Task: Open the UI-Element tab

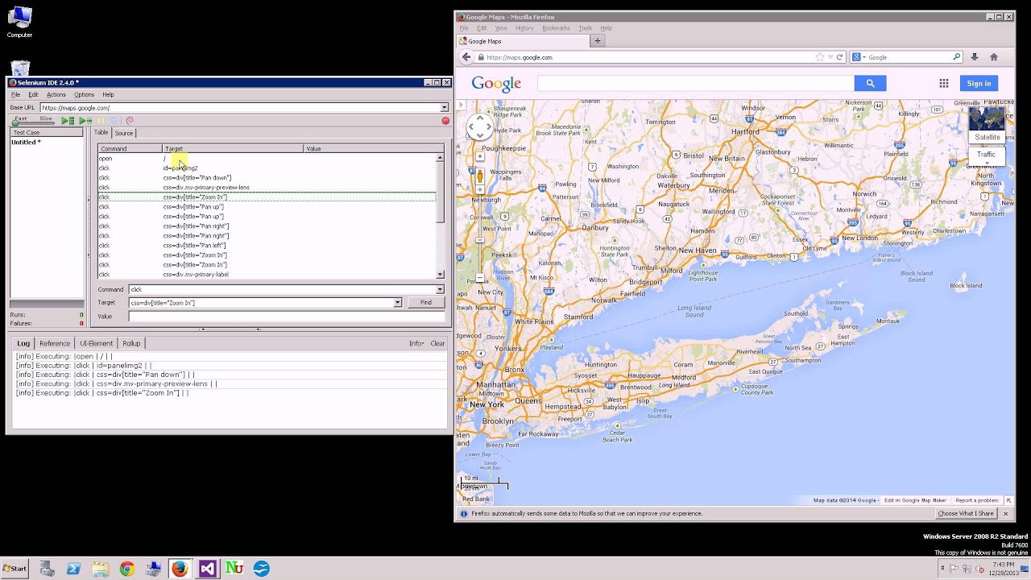Action: click(96, 343)
